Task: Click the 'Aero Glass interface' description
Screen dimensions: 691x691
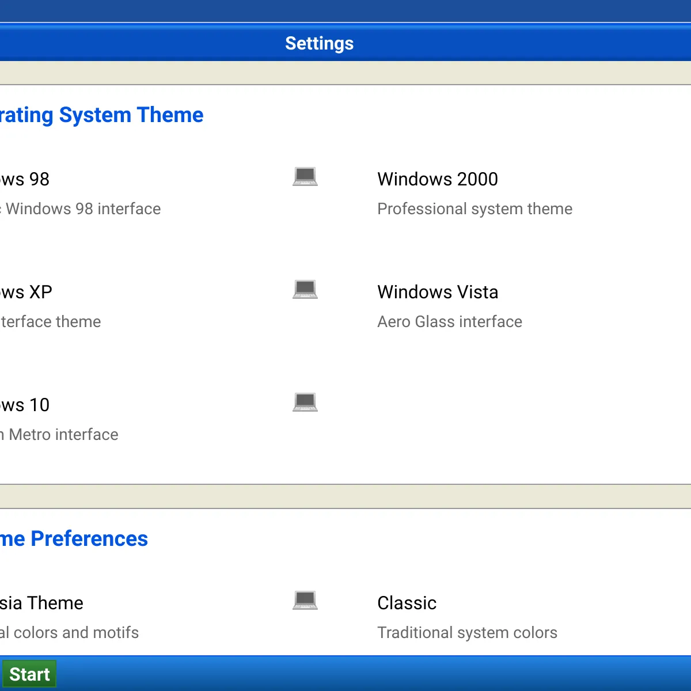Action: pos(450,321)
